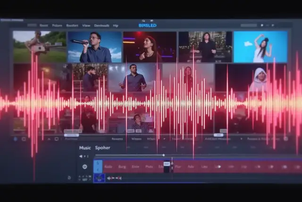This screenshot has height=202, width=302.
Task: Click the Rewards label in the strip below the videos
Action: point(117,139)
